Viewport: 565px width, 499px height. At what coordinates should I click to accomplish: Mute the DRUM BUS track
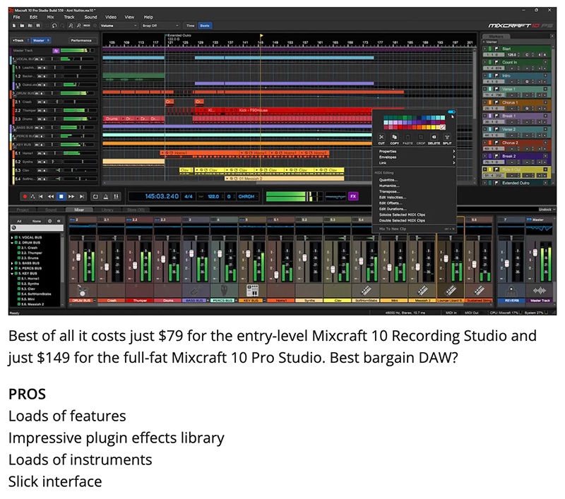[38, 94]
